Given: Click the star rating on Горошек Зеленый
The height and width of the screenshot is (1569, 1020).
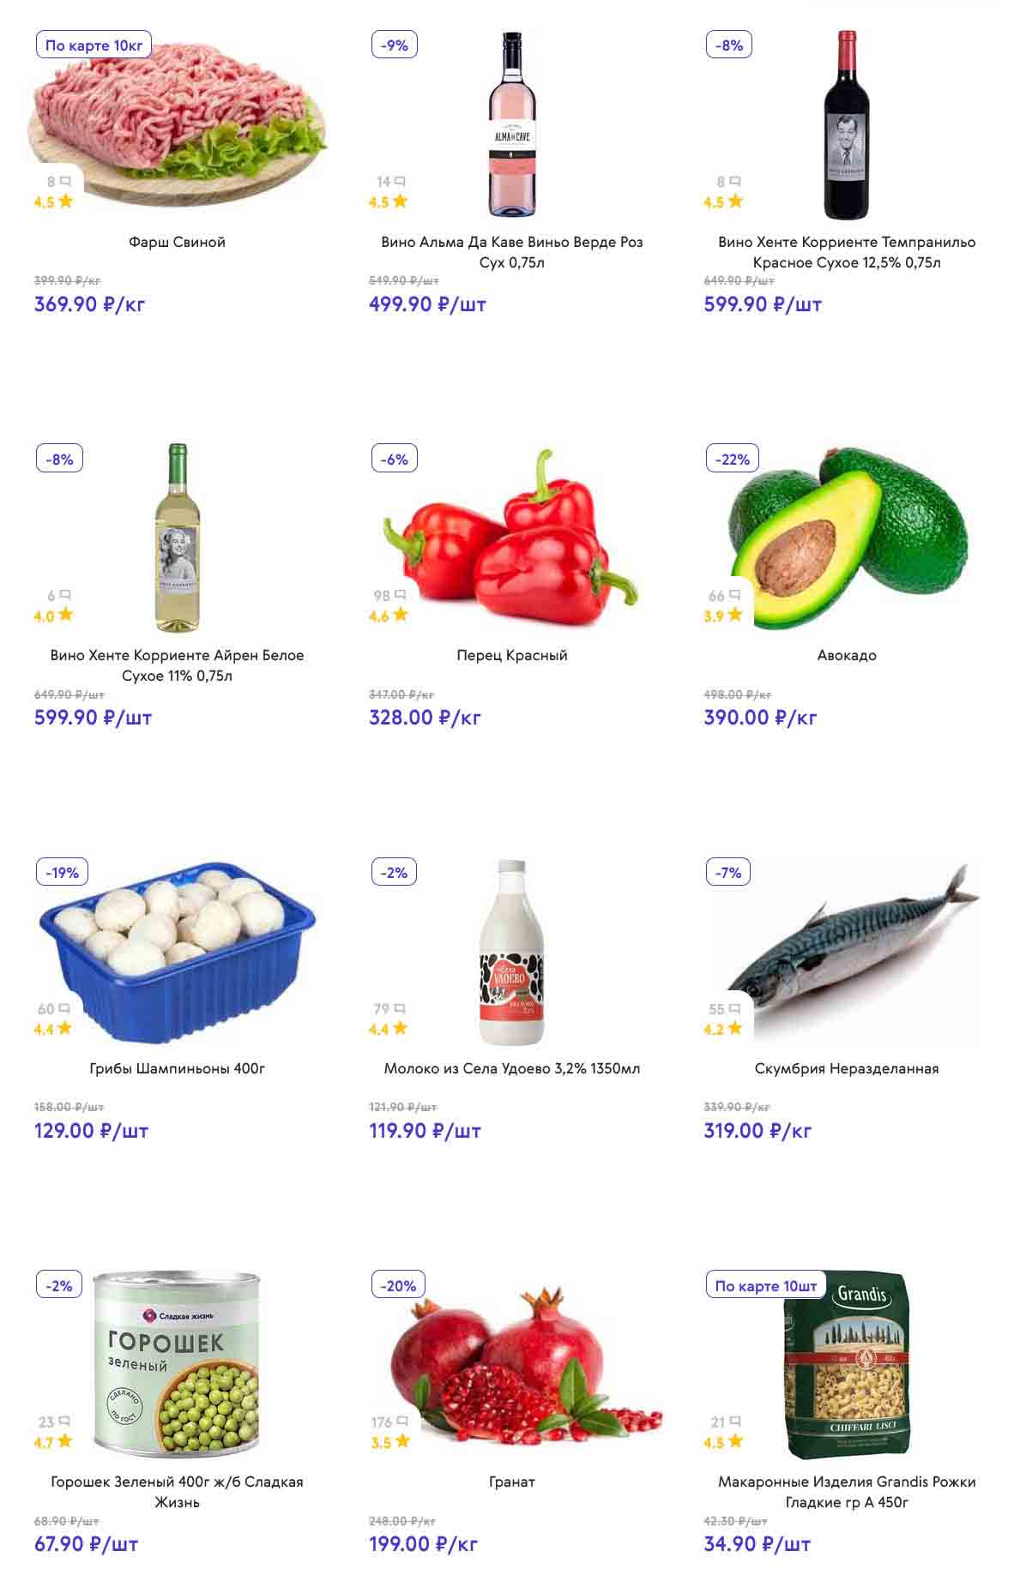Looking at the screenshot, I should click(65, 1441).
